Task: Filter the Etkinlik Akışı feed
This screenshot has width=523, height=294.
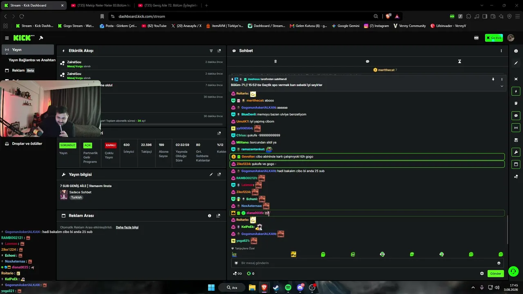Action: (x=211, y=51)
